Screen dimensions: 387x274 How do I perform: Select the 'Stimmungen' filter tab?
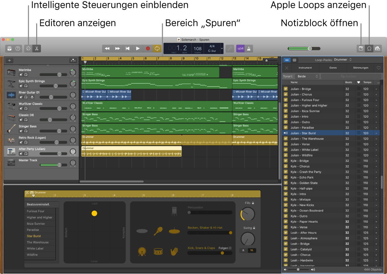[x=361, y=68]
